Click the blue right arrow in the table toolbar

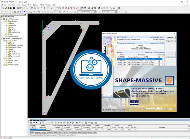pyautogui.click(x=37, y=123)
